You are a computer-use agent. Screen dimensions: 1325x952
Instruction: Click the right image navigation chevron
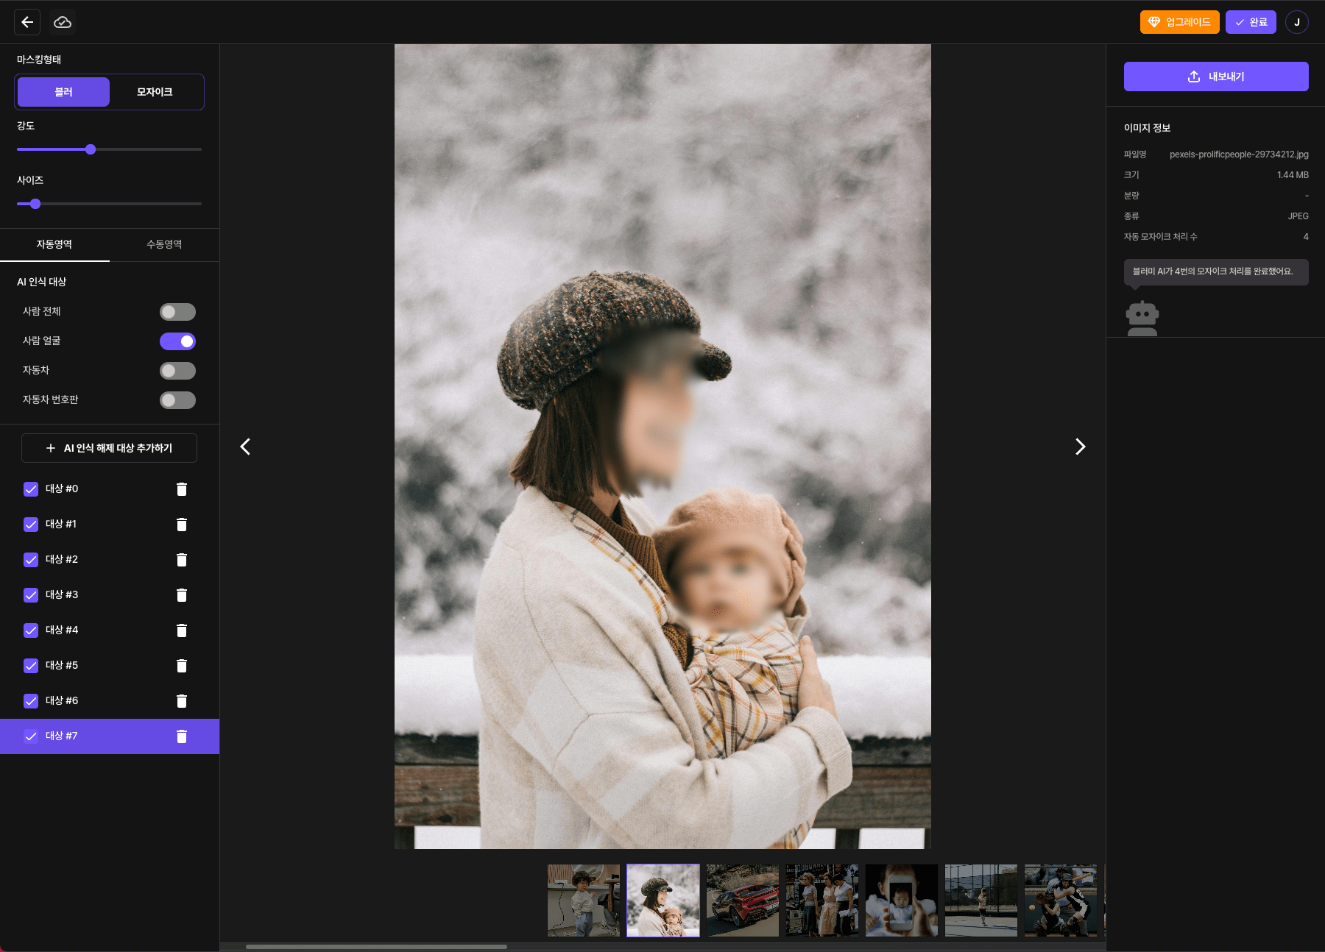tap(1080, 447)
